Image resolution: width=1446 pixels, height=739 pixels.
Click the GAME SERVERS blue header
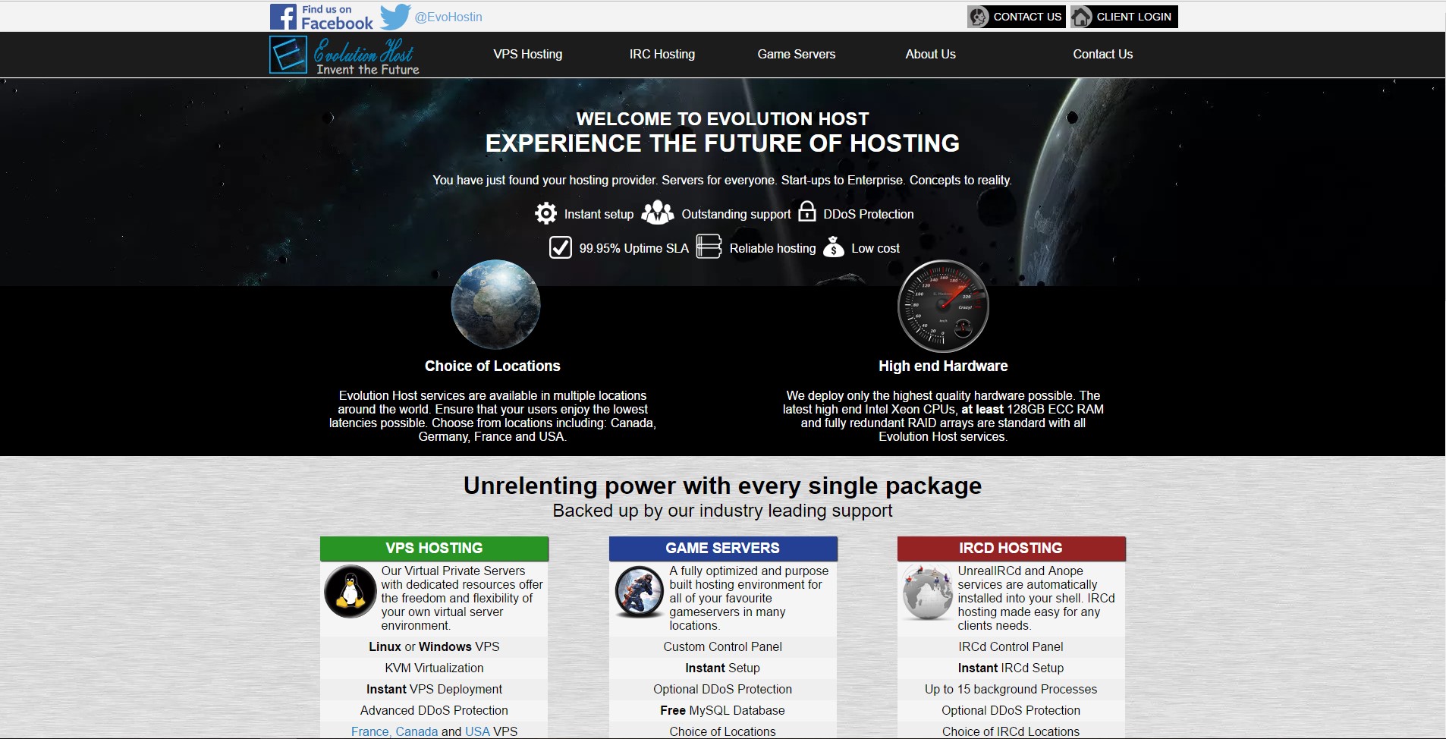click(723, 549)
